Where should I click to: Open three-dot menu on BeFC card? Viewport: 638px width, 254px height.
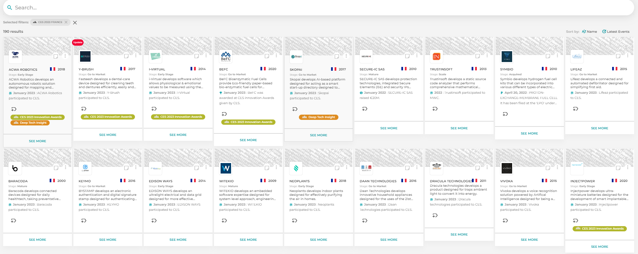pyautogui.click(x=276, y=55)
